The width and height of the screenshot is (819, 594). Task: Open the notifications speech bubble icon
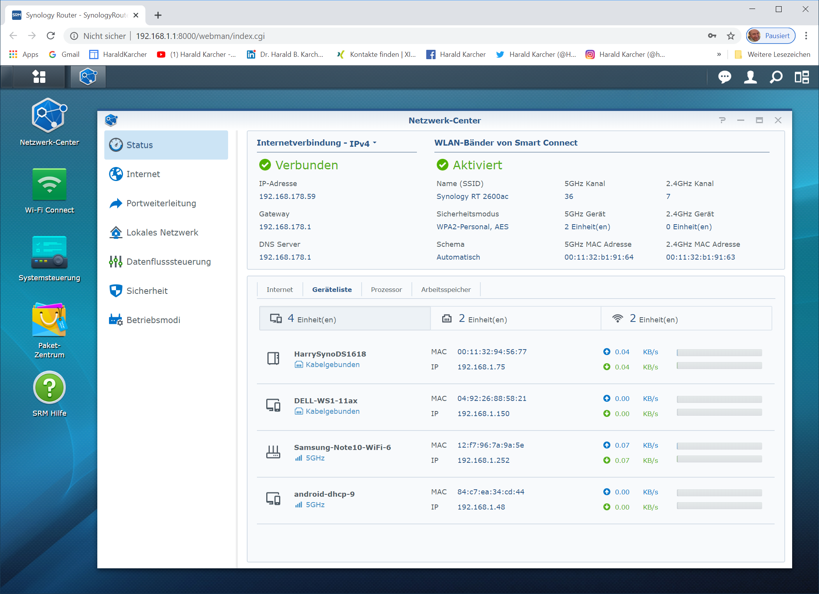click(x=724, y=77)
